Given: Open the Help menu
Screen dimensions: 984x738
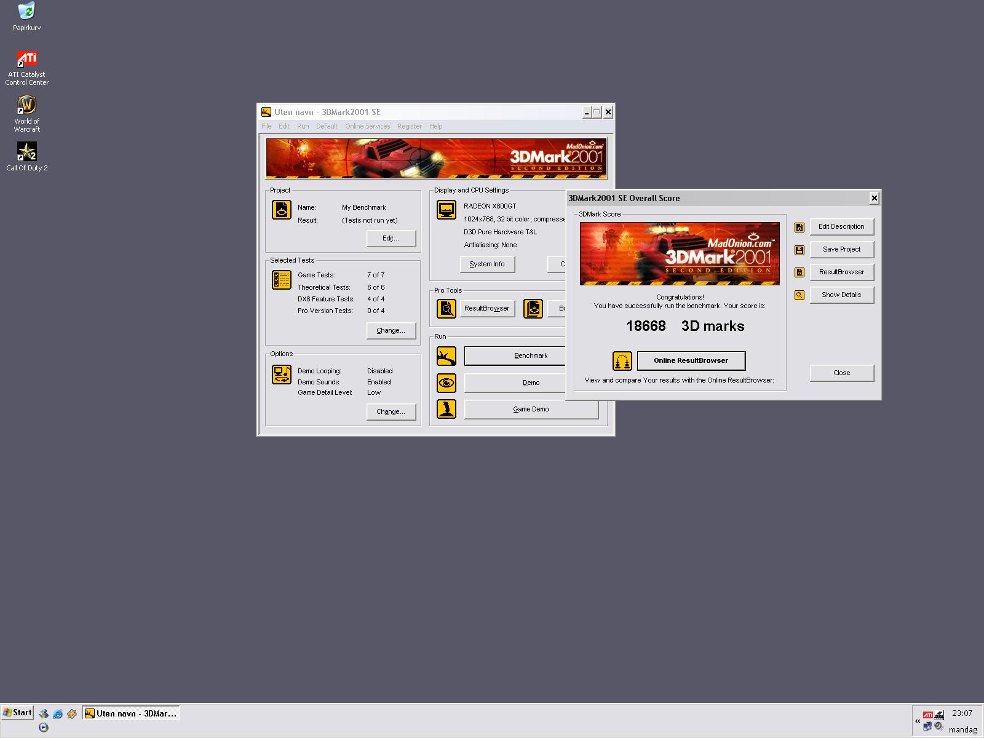Looking at the screenshot, I should pos(436,126).
